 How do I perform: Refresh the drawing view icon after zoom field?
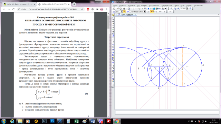[190, 9]
